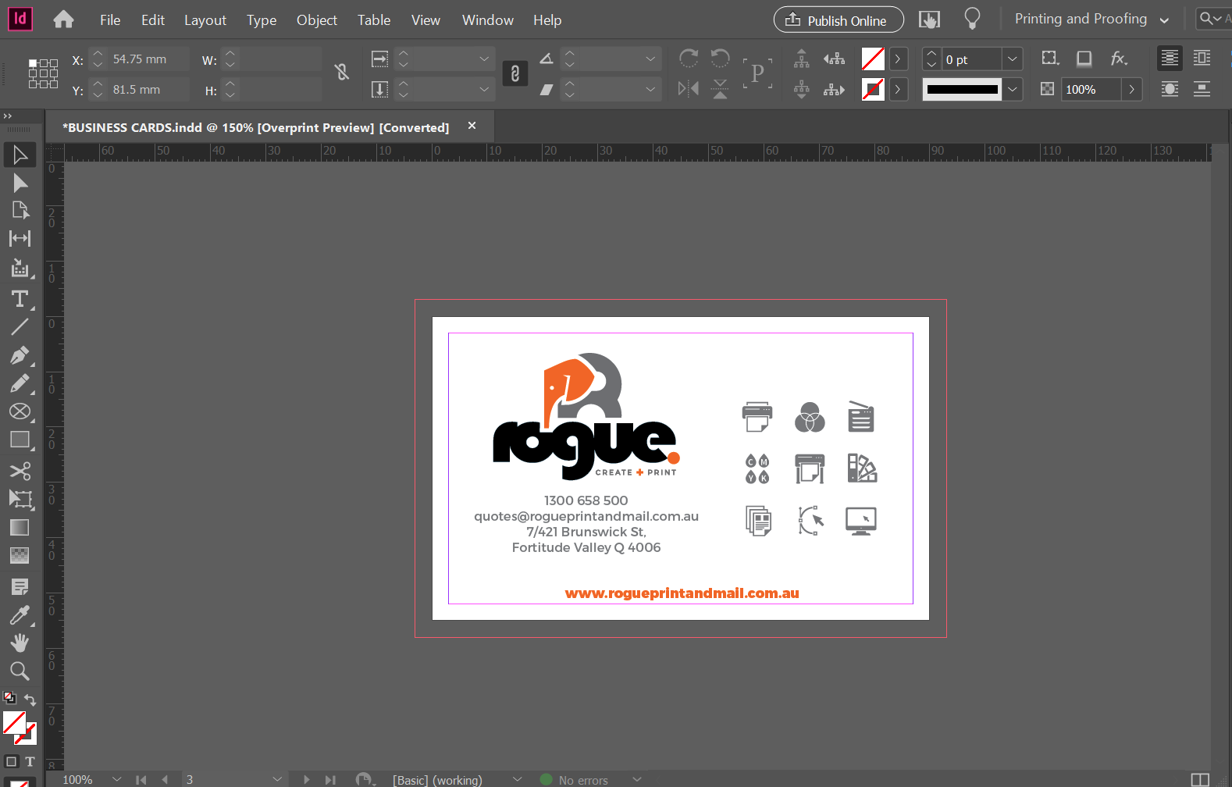
Task: Click the Publish Online button
Action: [839, 20]
